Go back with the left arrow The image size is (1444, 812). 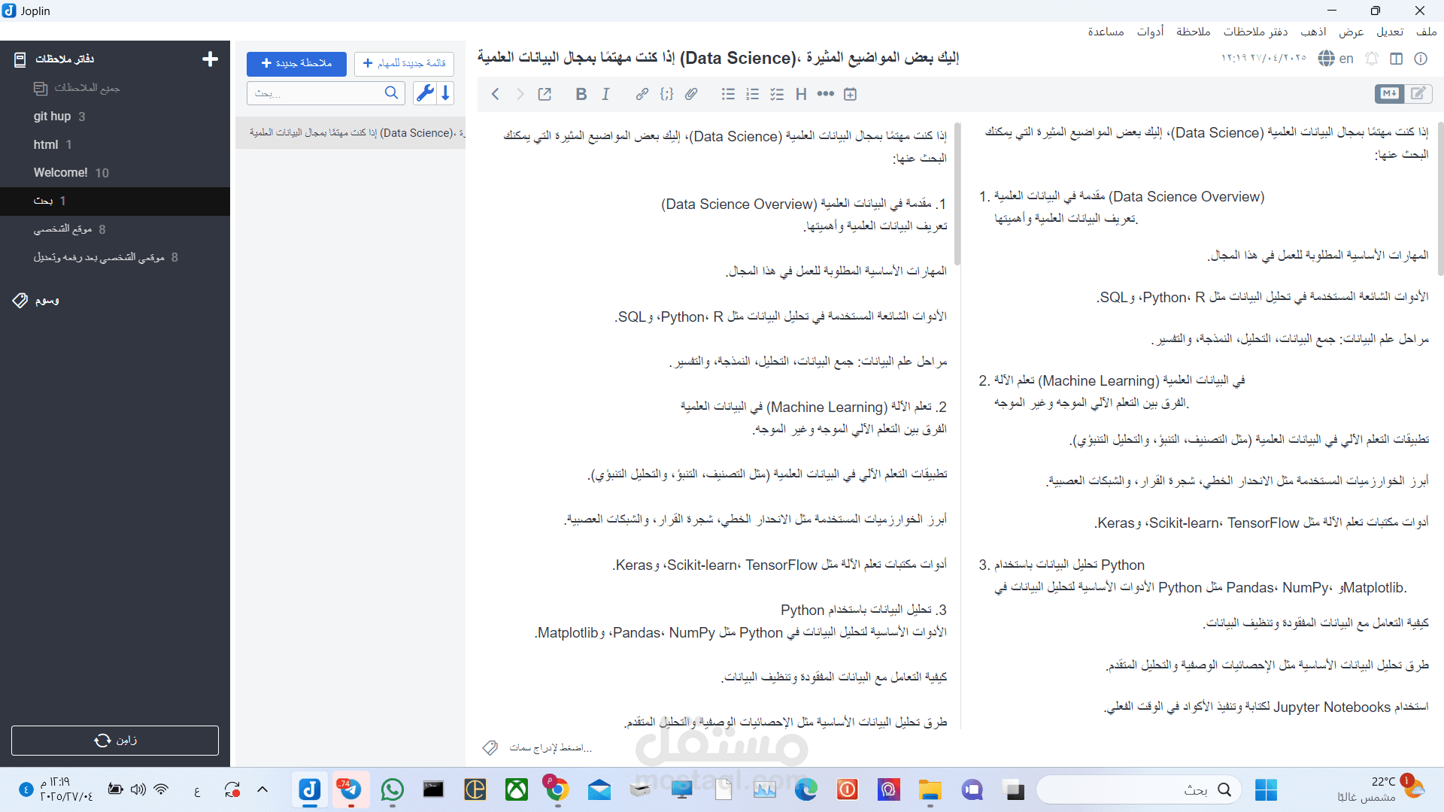(495, 94)
